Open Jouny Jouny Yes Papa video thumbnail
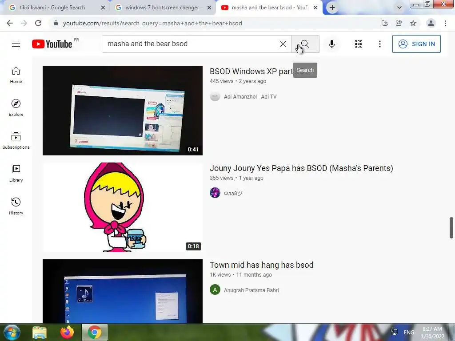The width and height of the screenshot is (455, 341). click(x=123, y=207)
